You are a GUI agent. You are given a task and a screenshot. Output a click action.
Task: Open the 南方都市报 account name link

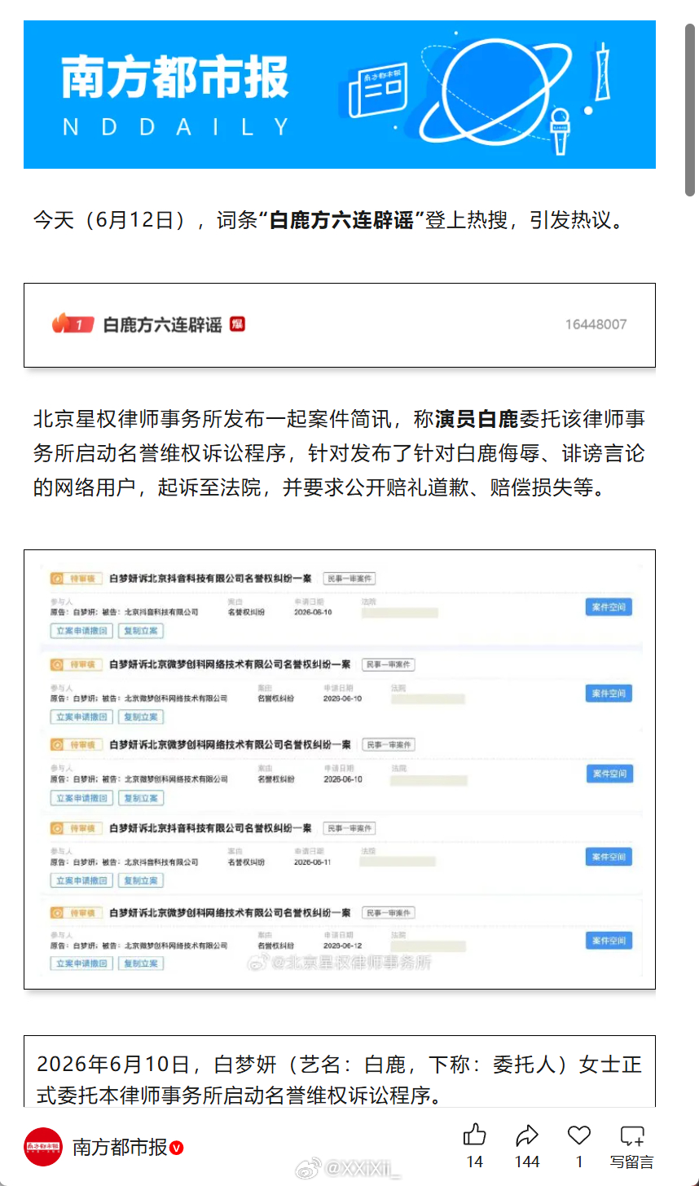tap(120, 1148)
